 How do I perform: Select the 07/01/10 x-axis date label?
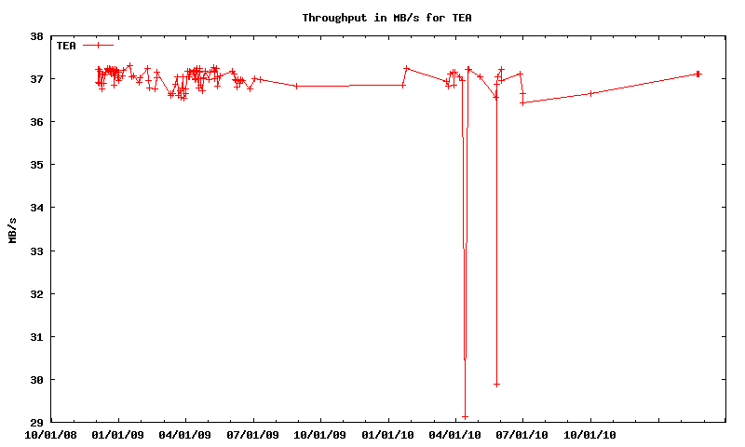coord(523,434)
